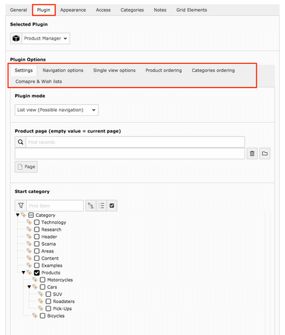Open the Comapre & Wish lists tab
The image size is (285, 335).
tap(38, 81)
